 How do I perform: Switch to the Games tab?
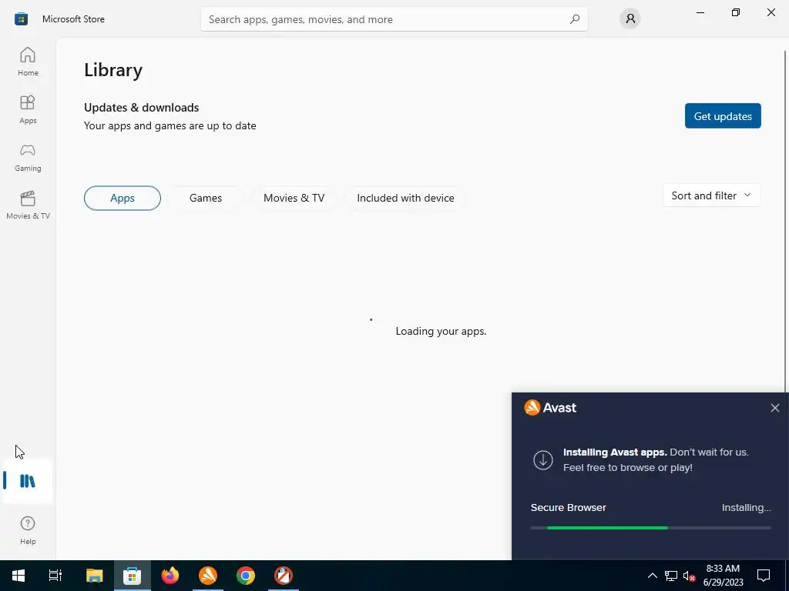[205, 198]
